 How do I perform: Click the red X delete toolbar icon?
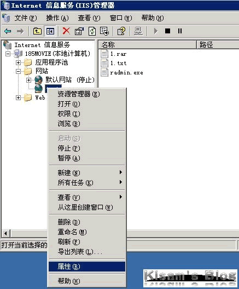click(66, 31)
